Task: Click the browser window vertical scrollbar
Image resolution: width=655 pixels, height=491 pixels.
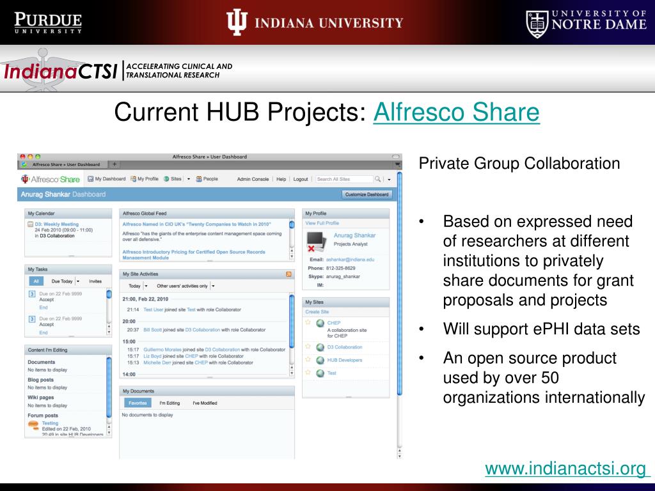Action: tap(399, 284)
